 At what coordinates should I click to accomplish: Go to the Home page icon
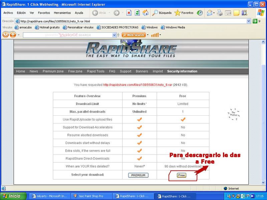pos(146,13)
